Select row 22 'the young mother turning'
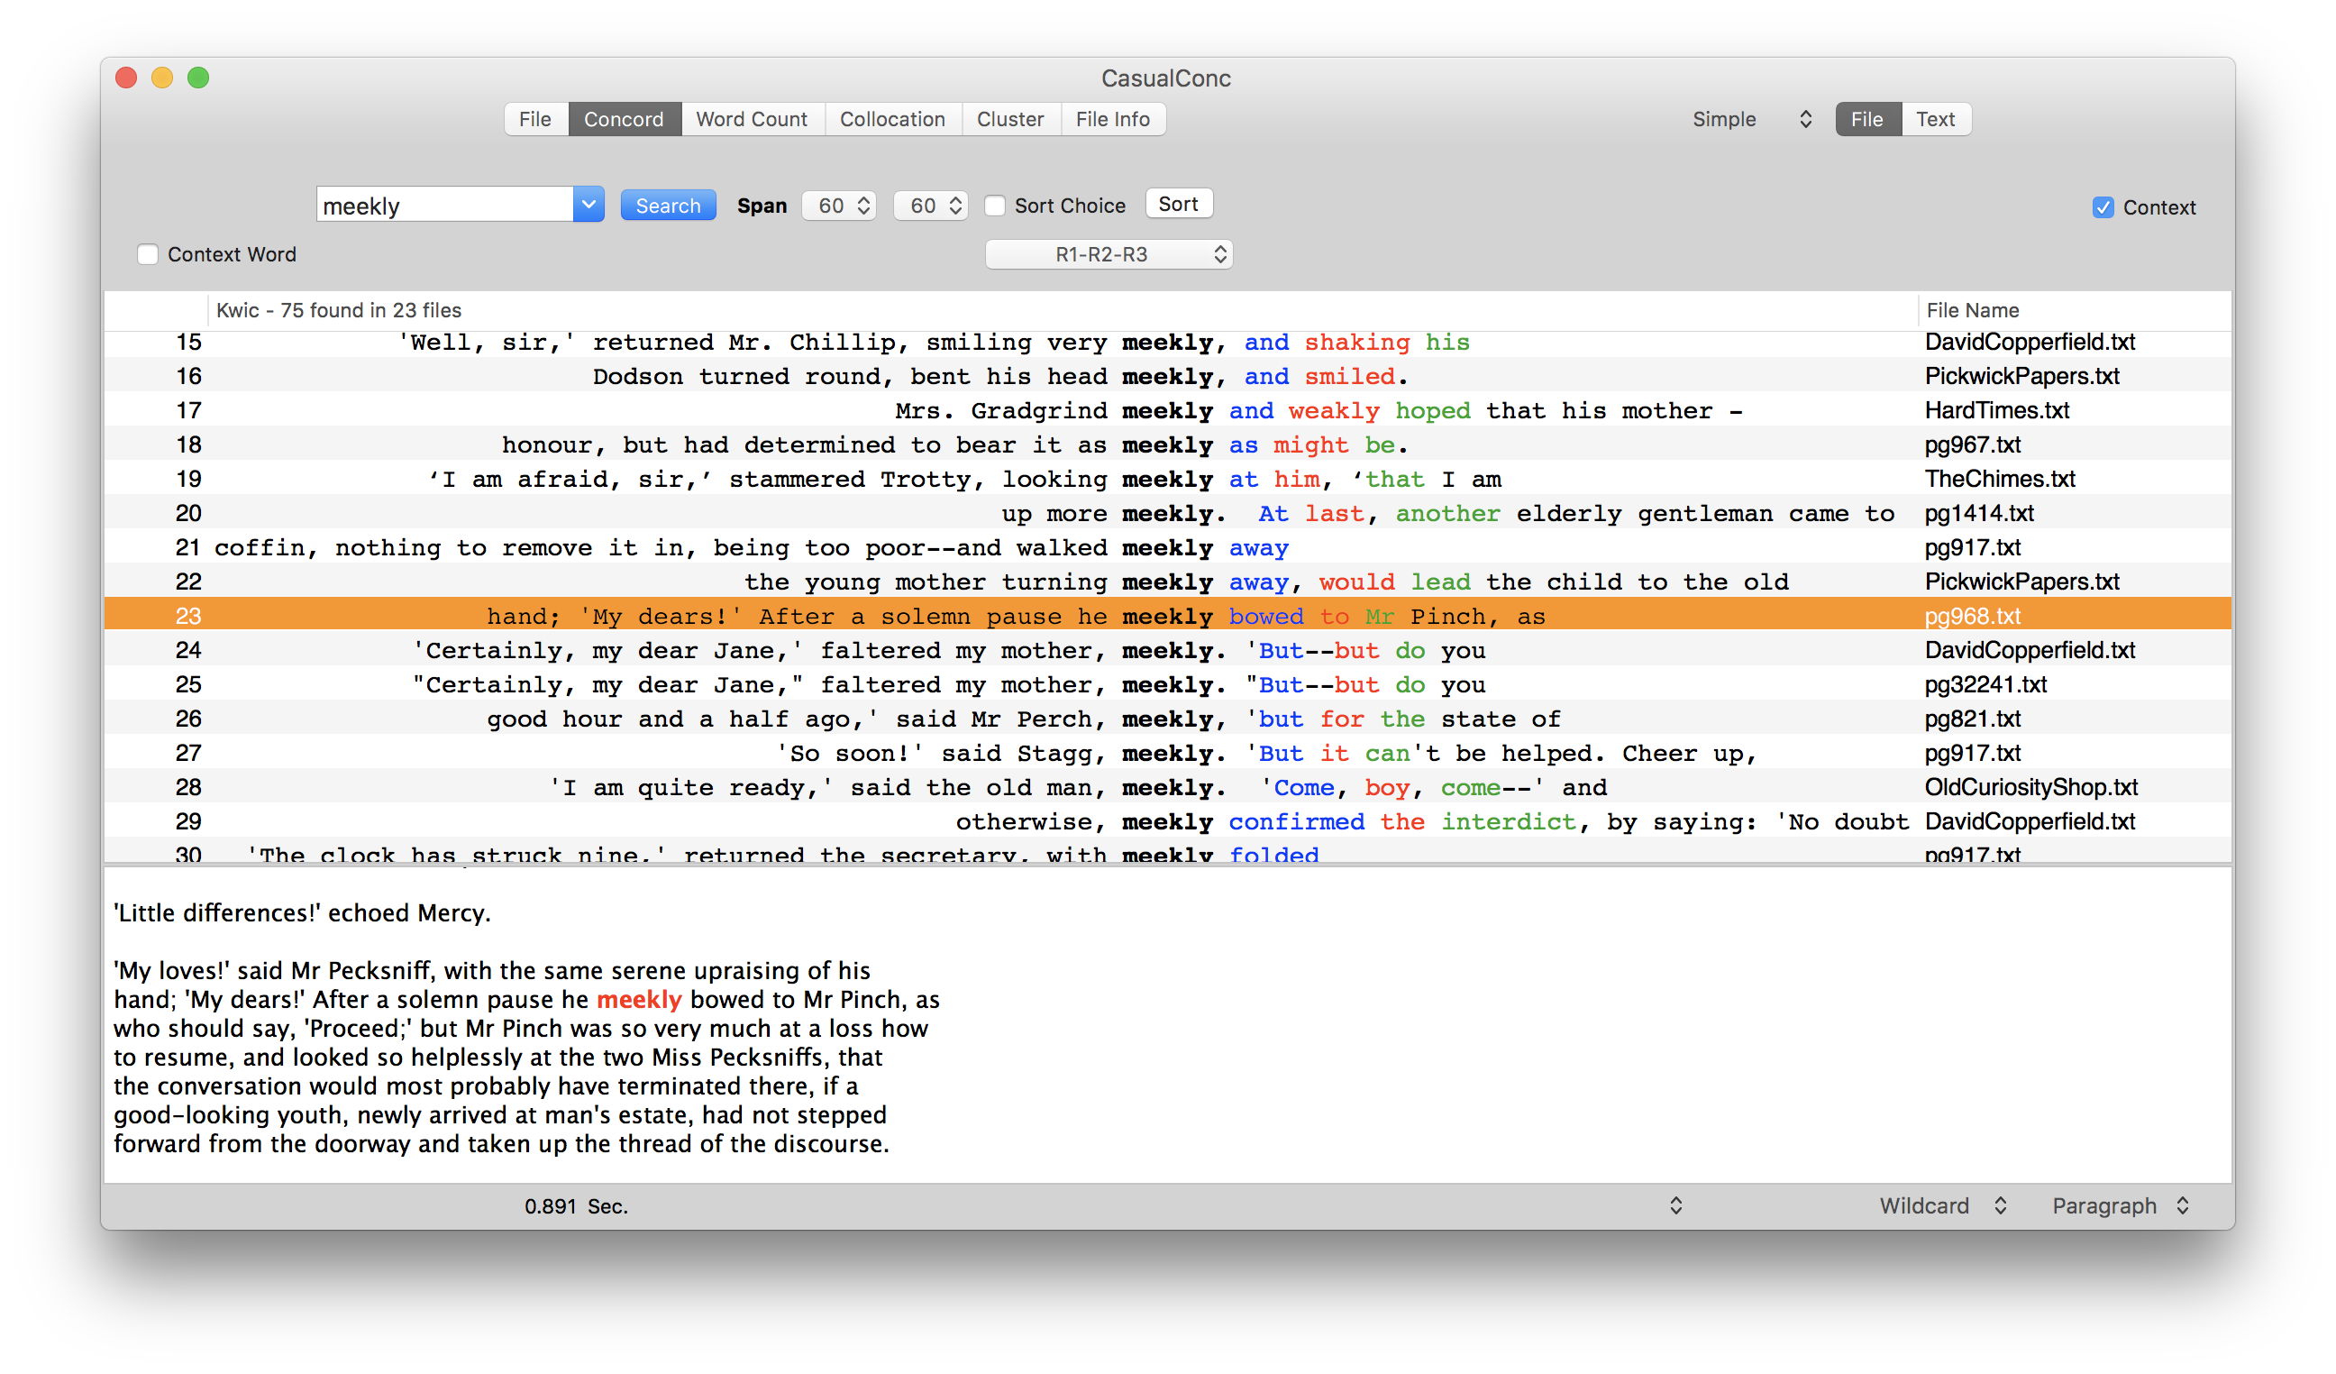Viewport: 2336px width, 1374px height. click(x=1168, y=582)
